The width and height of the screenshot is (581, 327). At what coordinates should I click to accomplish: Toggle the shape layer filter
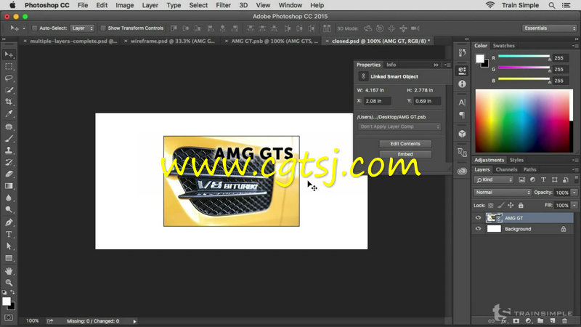(x=554, y=179)
